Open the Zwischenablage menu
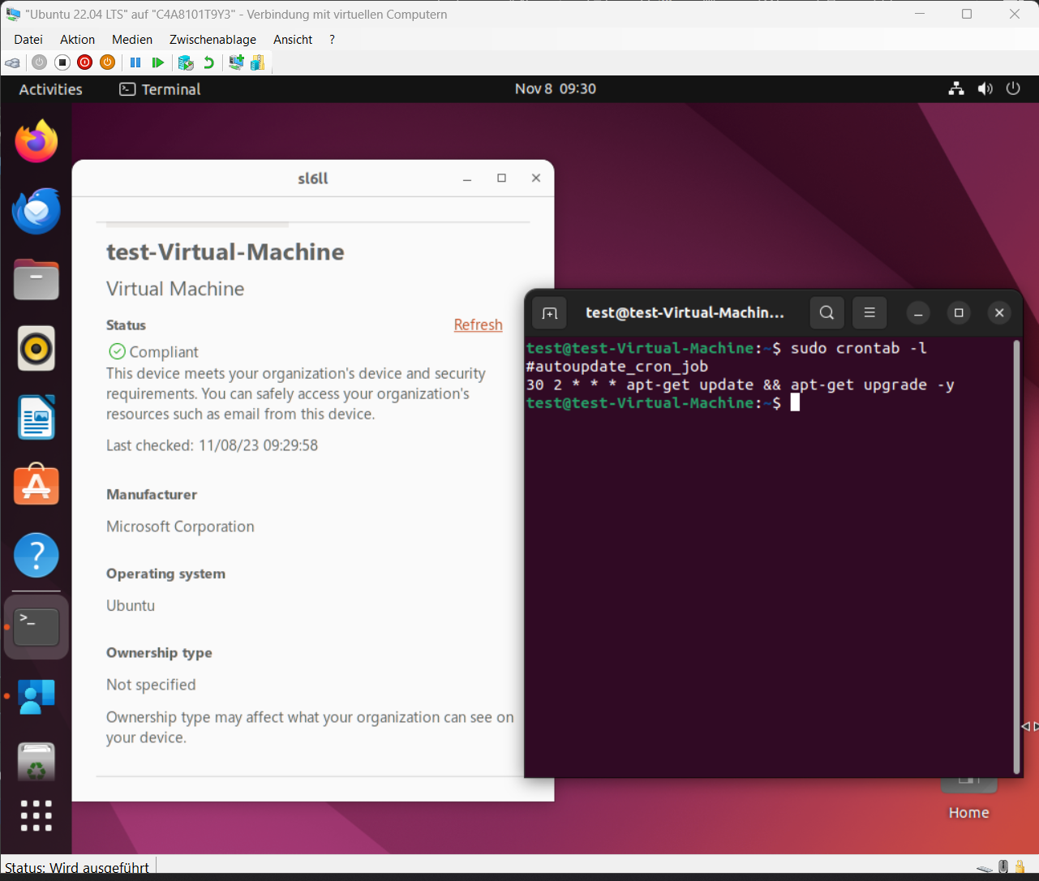1039x881 pixels. pos(213,40)
